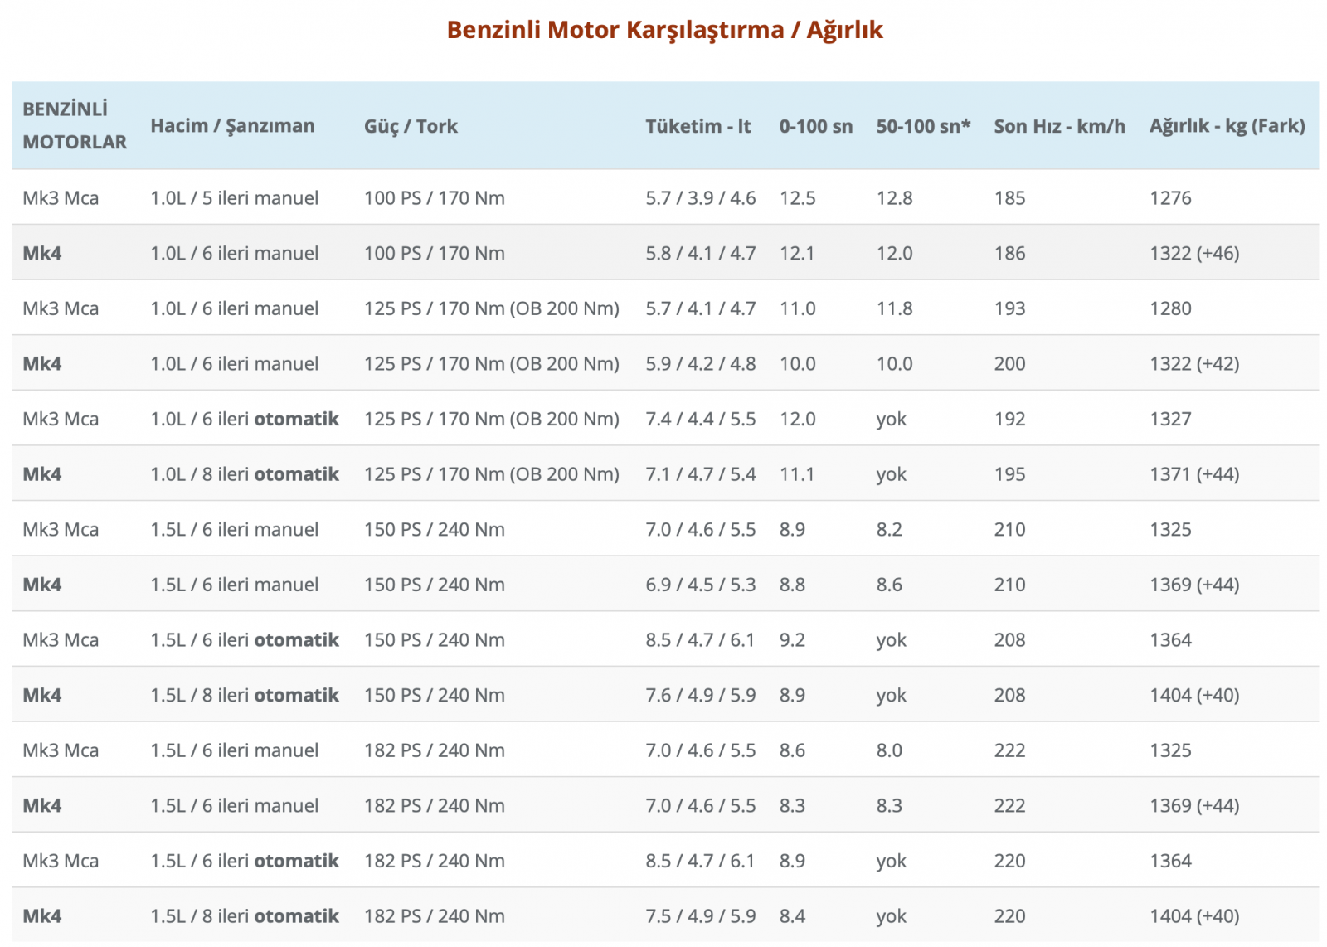Click top speed value '192'
Viewport: 1327px width, 947px height.
(x=1009, y=419)
